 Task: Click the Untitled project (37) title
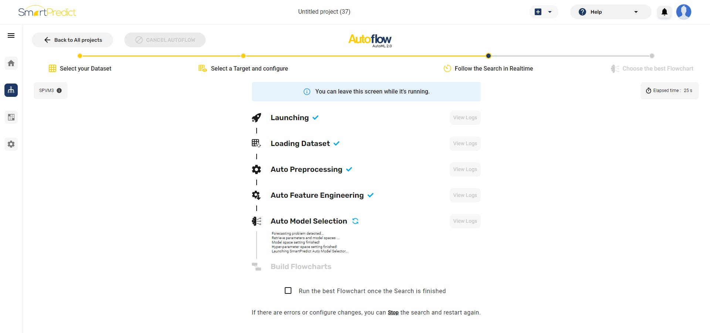click(324, 11)
